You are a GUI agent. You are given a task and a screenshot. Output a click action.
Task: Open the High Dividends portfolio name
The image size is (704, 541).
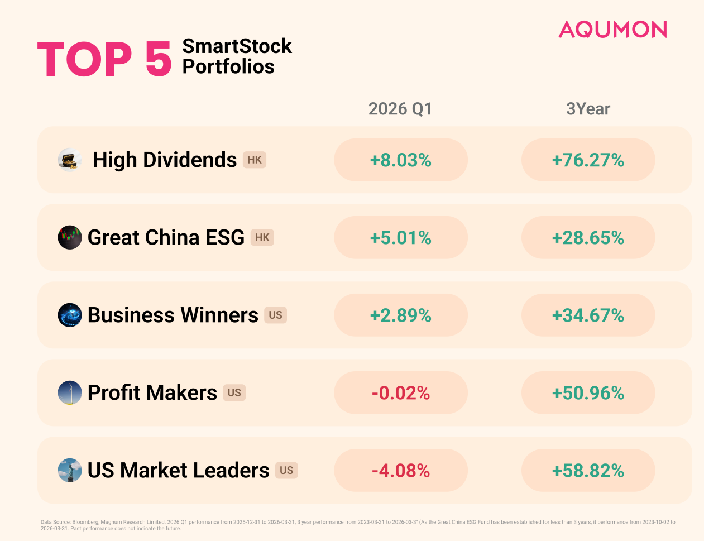coord(165,160)
